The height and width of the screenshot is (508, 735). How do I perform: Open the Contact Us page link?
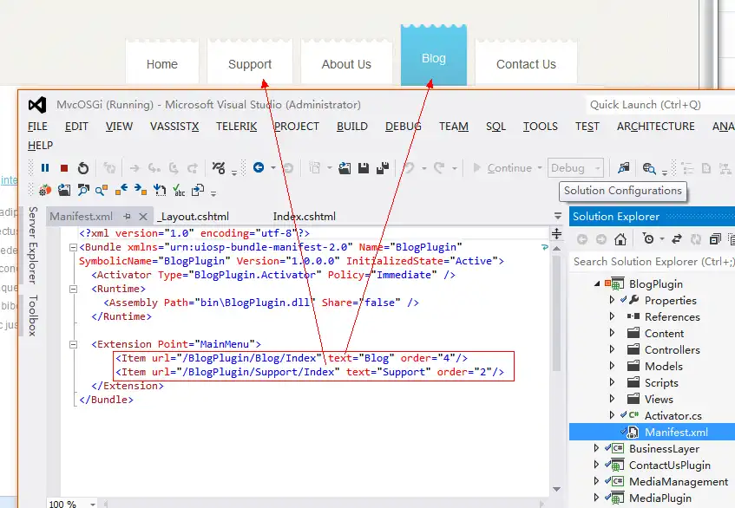[526, 64]
